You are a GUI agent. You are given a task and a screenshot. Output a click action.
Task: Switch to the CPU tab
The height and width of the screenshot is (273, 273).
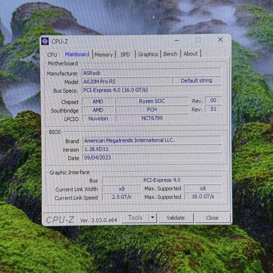coord(52,55)
